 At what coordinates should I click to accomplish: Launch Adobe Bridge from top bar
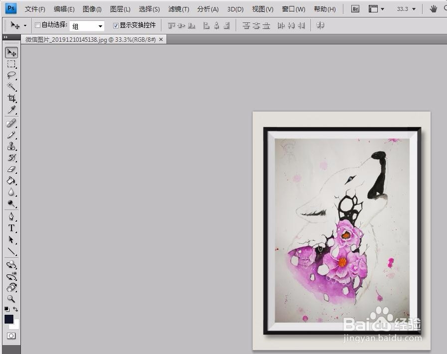[355, 9]
